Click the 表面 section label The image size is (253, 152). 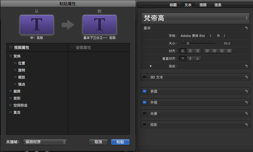154,91
